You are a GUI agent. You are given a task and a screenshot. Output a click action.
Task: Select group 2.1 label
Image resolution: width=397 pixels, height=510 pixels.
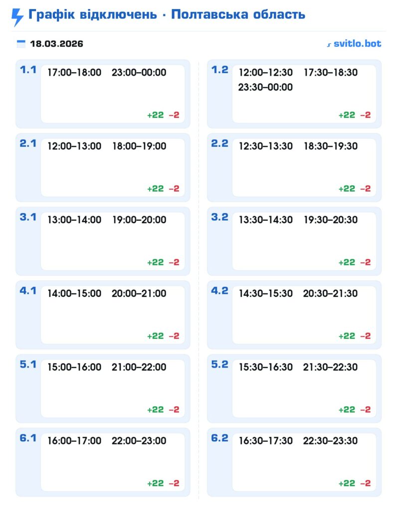[28, 143]
